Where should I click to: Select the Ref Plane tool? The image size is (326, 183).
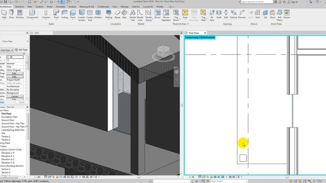280,15
